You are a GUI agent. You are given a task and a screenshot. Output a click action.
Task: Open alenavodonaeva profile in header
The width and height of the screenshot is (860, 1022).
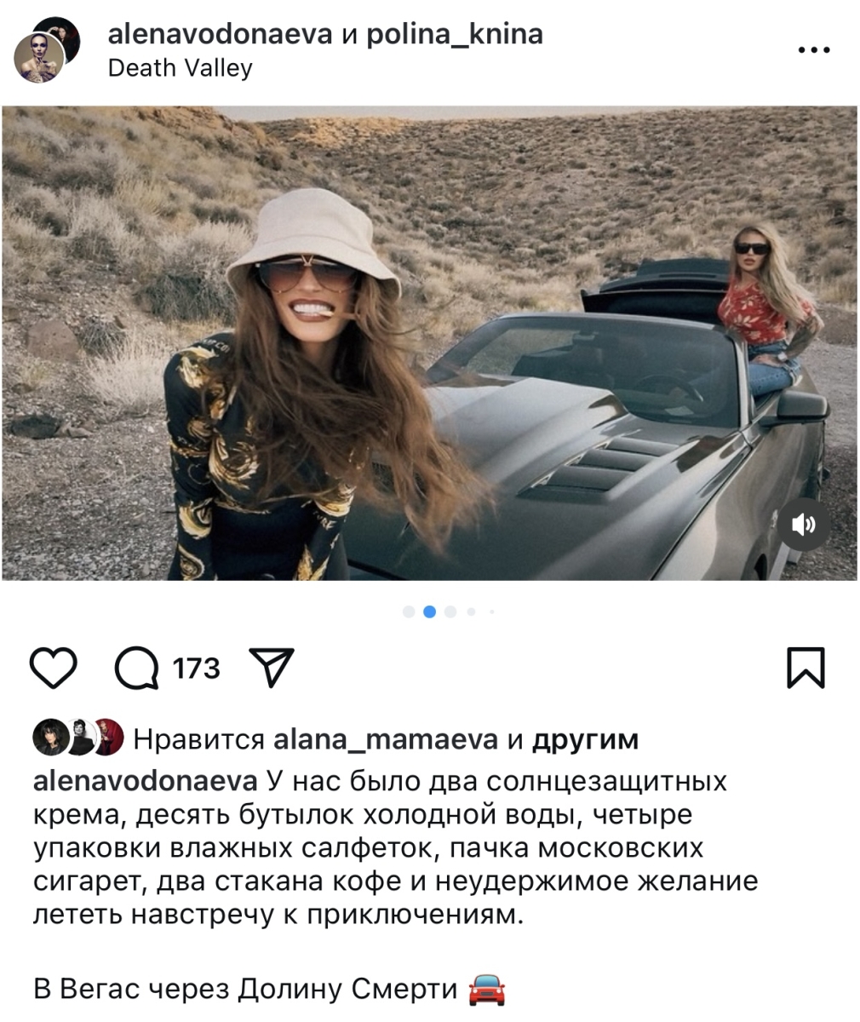pyautogui.click(x=221, y=35)
